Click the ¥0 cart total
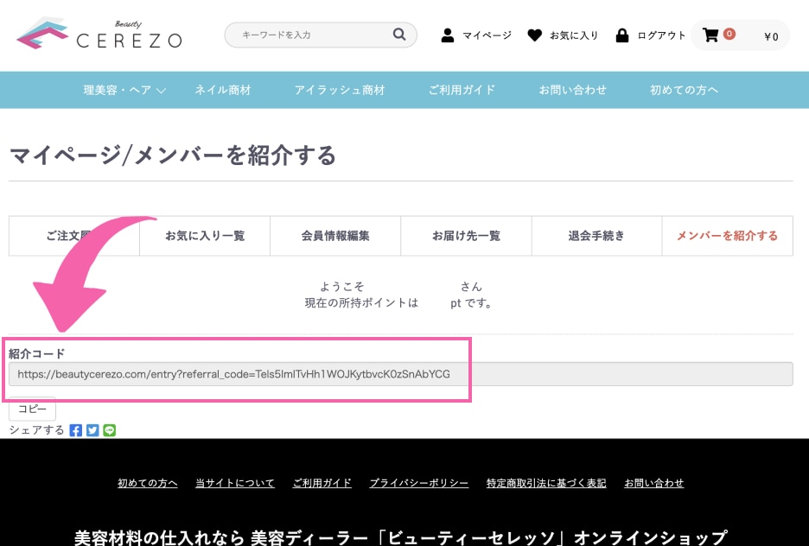 point(771,36)
